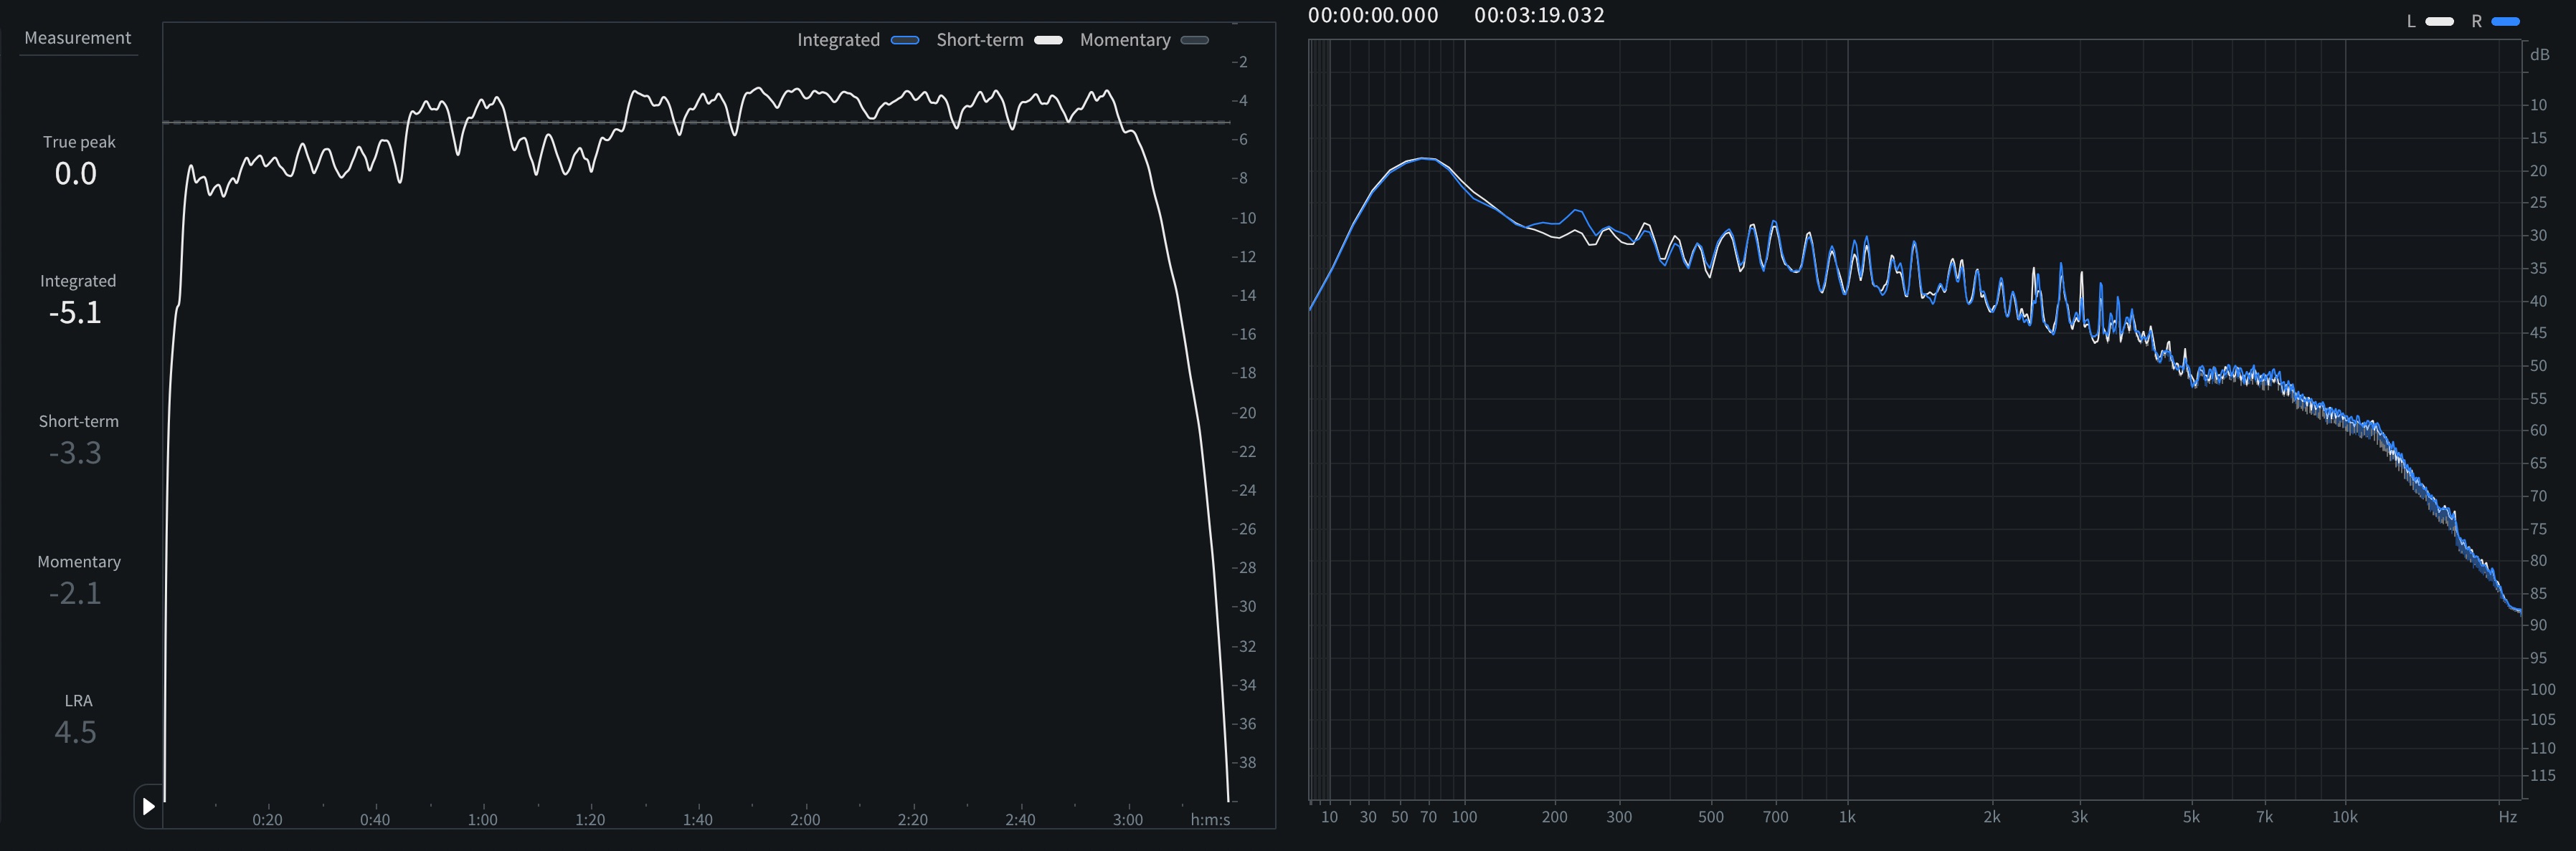
Task: Toggle the L channel swatch
Action: 2440,21
